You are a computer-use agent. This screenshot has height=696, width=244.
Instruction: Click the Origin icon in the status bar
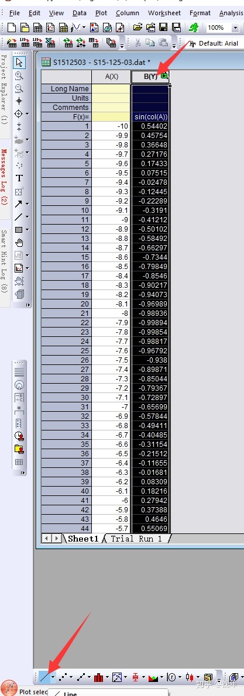(10, 688)
